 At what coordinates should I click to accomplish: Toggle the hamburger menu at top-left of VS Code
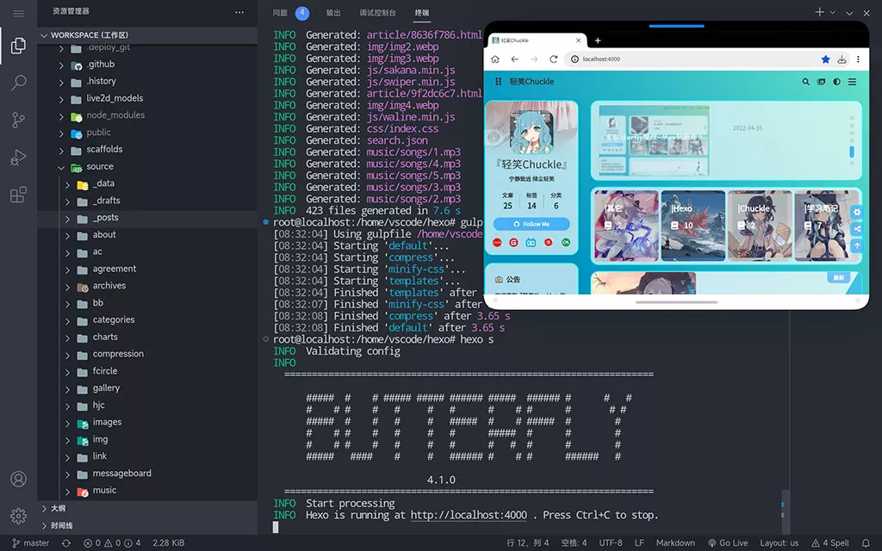19,13
